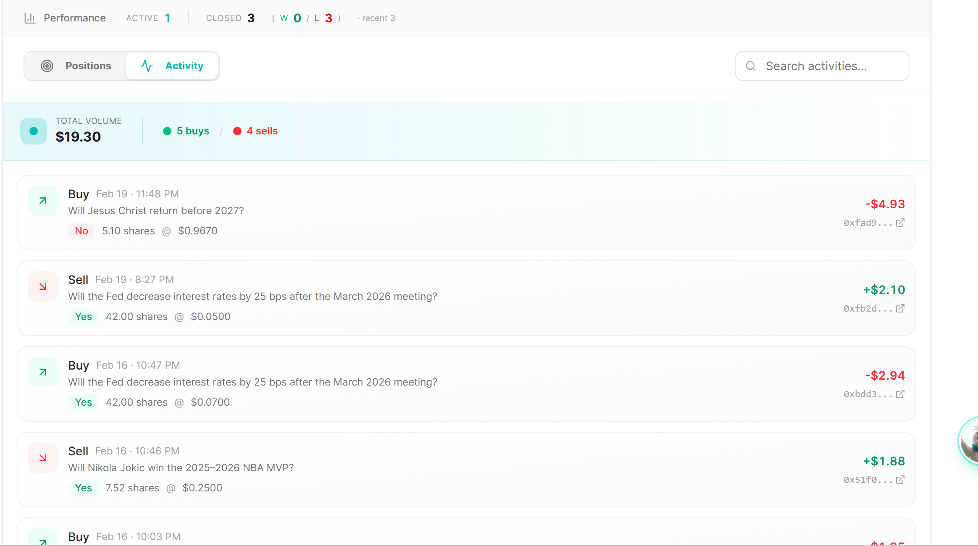Open external link icon for 0xfad9 transaction

[x=900, y=223]
